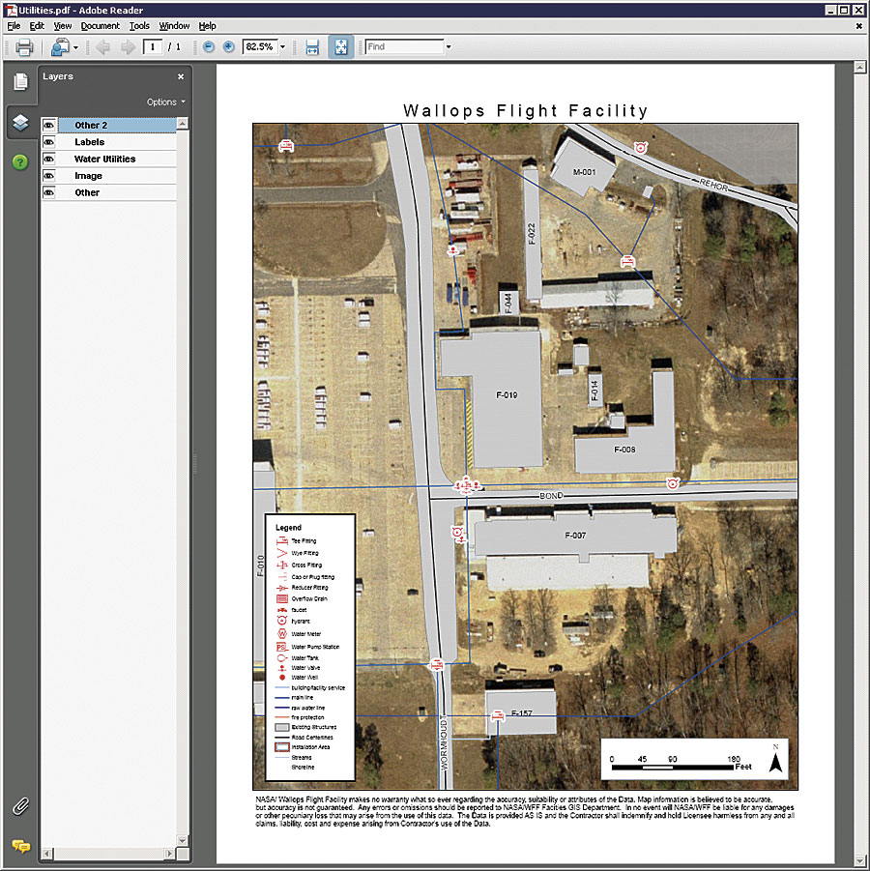The width and height of the screenshot is (870, 871).
Task: Click the F-007 building label on map
Action: click(x=575, y=536)
